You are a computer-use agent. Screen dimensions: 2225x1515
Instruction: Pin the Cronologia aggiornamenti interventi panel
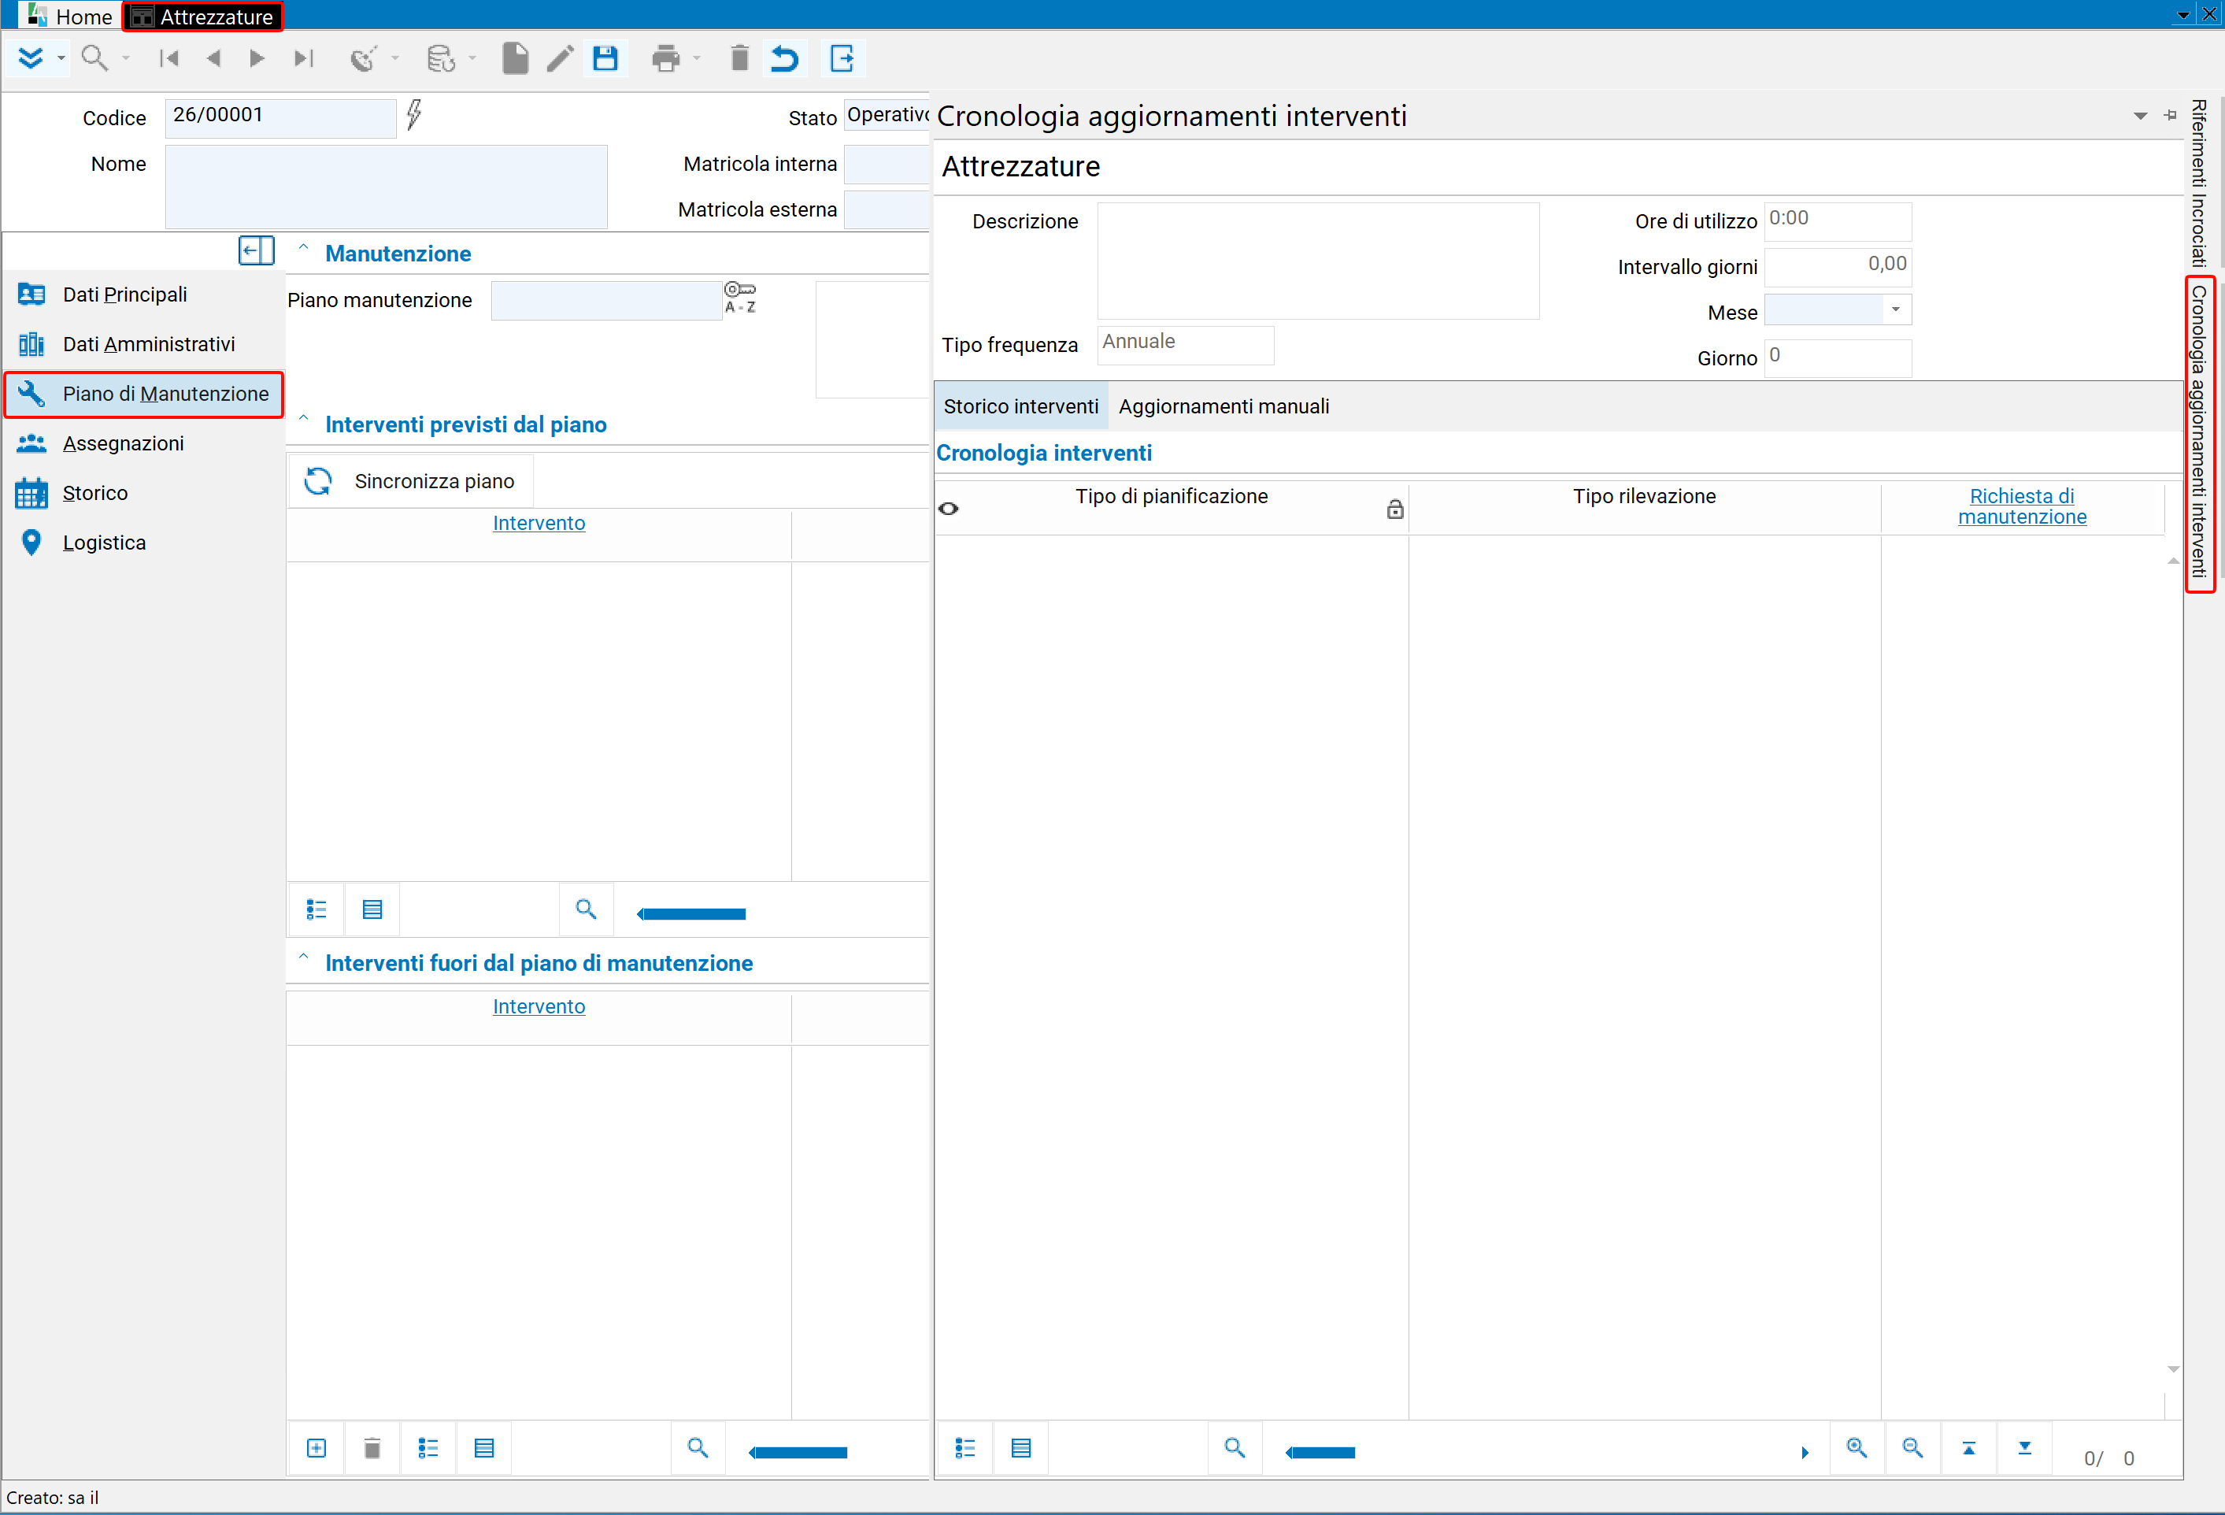[2169, 115]
